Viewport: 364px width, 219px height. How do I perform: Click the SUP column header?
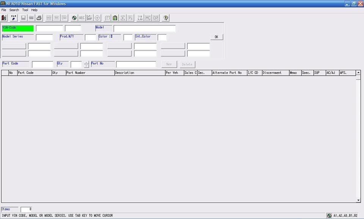(x=320, y=73)
